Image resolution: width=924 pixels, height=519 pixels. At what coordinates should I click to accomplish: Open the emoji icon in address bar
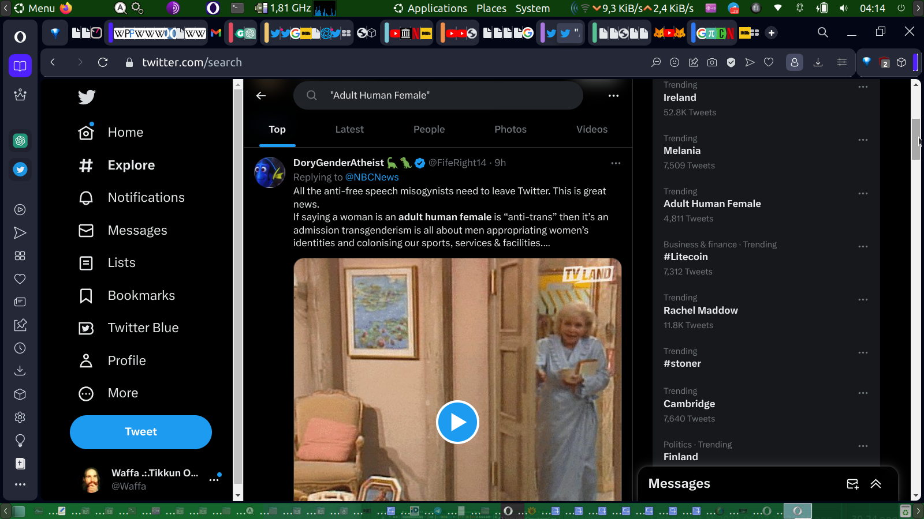tap(675, 62)
